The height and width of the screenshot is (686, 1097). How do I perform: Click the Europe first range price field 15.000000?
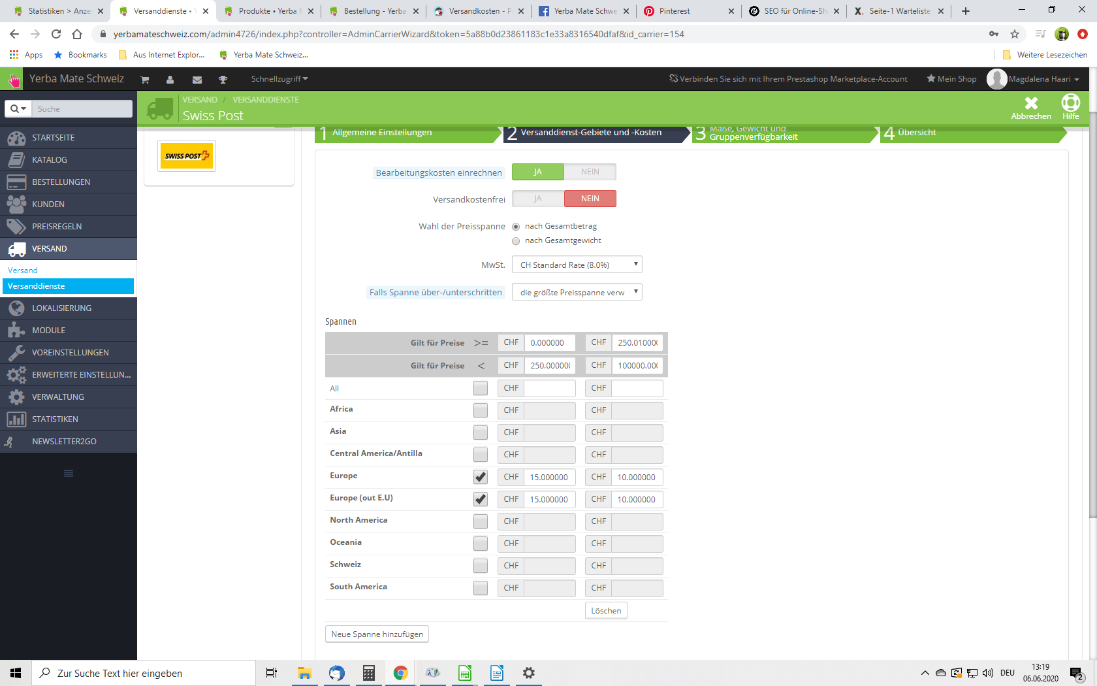click(x=550, y=478)
